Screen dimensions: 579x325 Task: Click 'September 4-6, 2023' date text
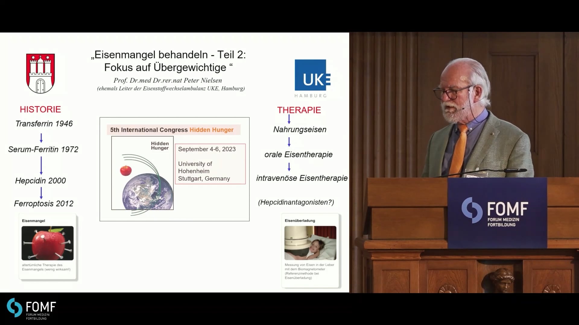(x=207, y=149)
